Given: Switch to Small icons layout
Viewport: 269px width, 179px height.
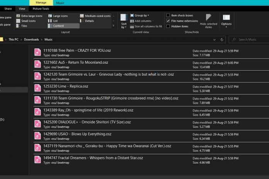Looking at the screenshot, I should pos(26,21).
